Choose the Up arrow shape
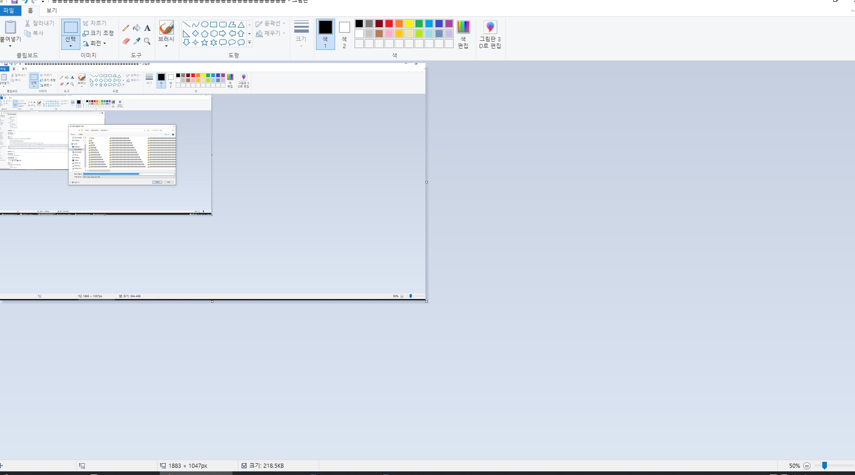 pos(241,34)
